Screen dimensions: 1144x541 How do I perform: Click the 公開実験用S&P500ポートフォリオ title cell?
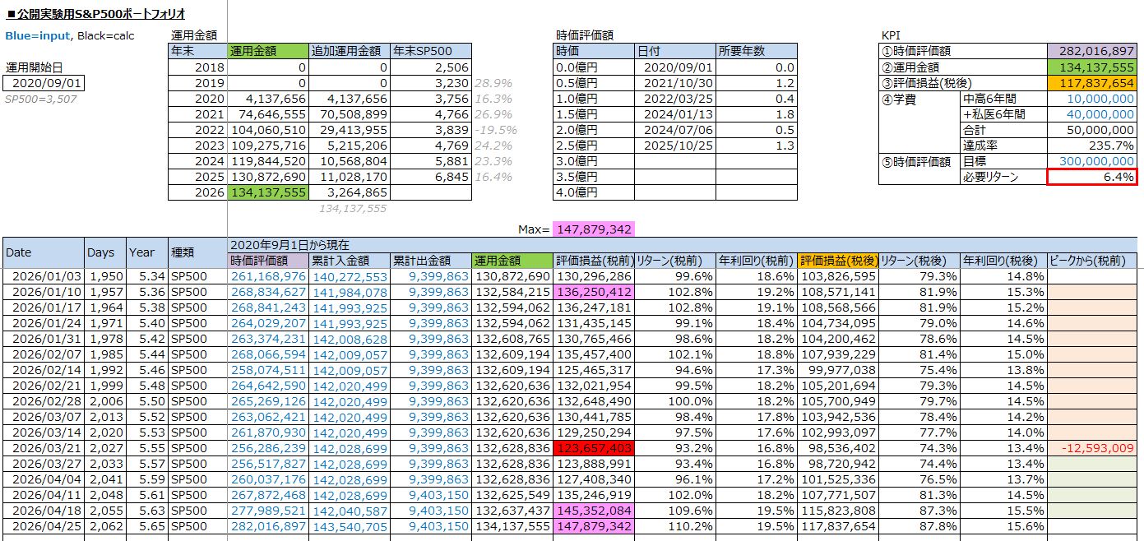[x=95, y=14]
